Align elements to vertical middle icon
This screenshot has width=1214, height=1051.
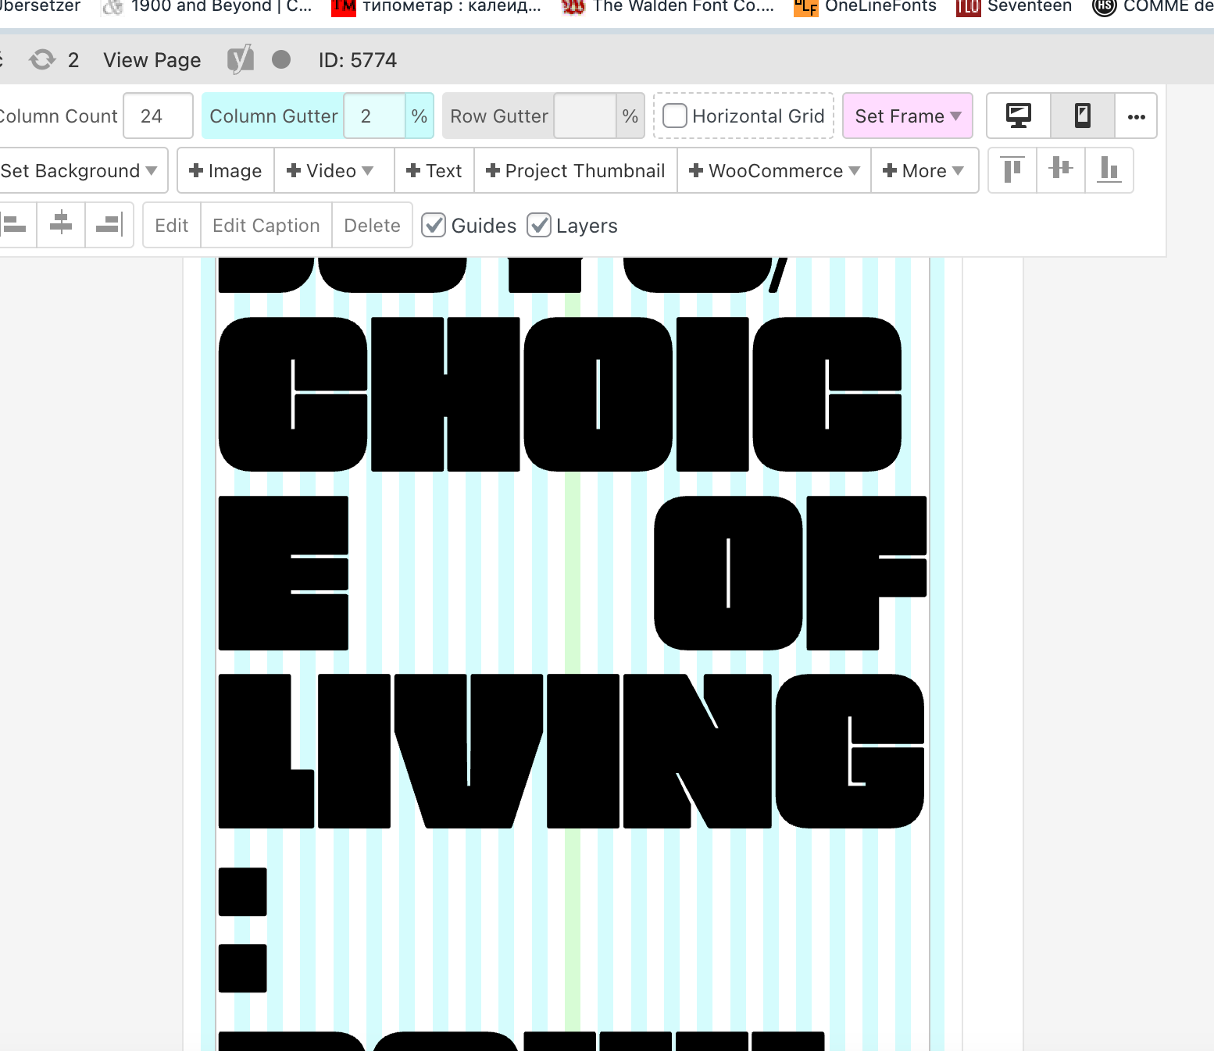click(x=1061, y=170)
